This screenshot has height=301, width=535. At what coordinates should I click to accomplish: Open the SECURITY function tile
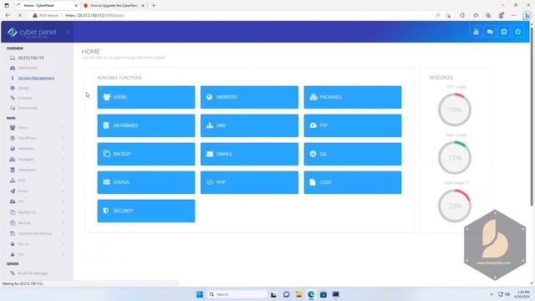click(x=146, y=211)
